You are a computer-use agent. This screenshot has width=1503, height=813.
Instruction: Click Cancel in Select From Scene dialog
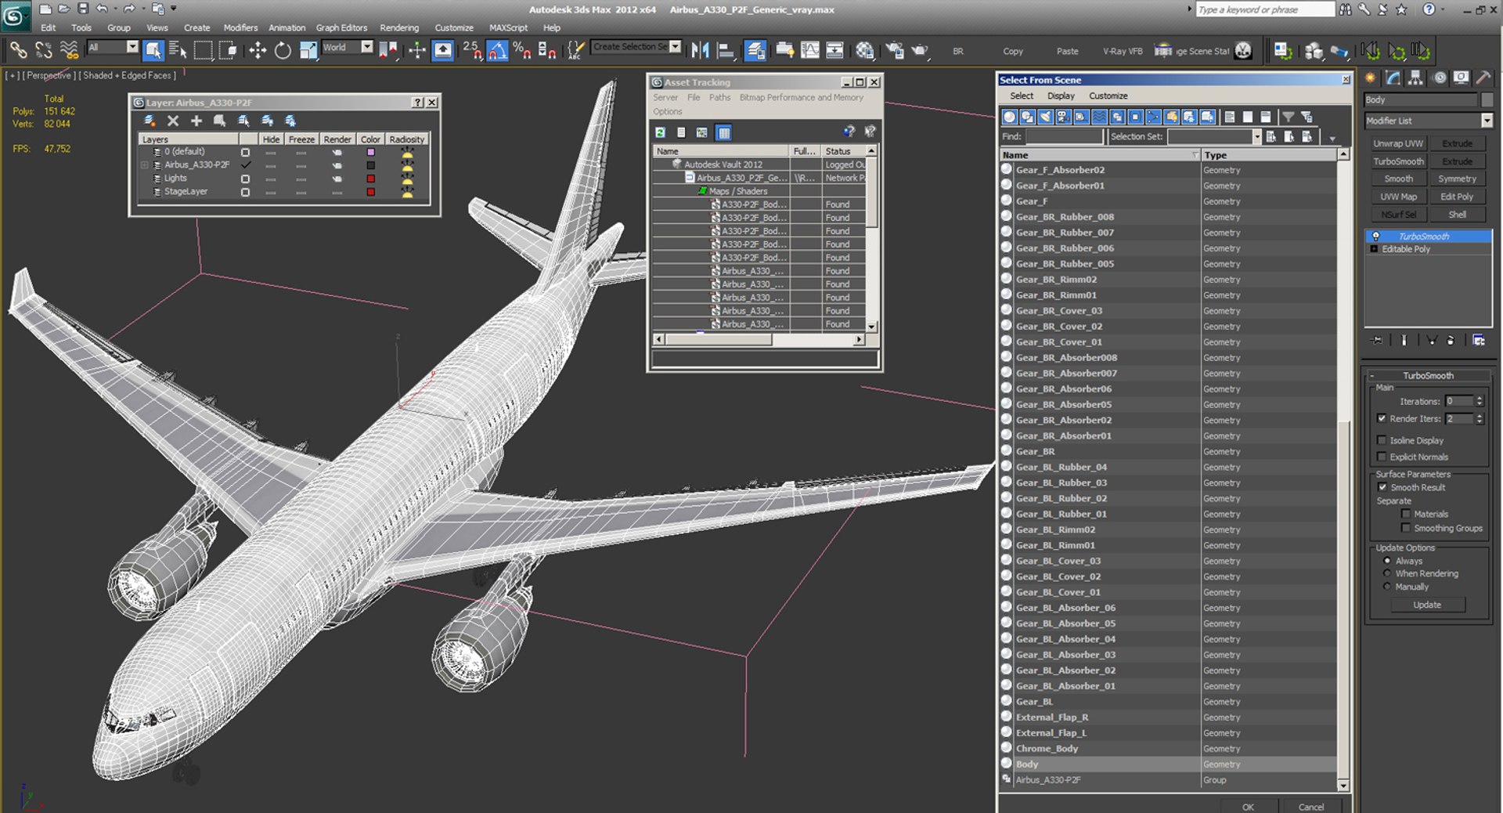tap(1311, 807)
